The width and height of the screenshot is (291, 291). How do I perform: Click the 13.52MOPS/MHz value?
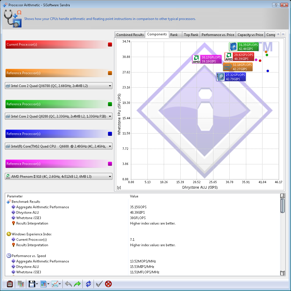pos(143,261)
